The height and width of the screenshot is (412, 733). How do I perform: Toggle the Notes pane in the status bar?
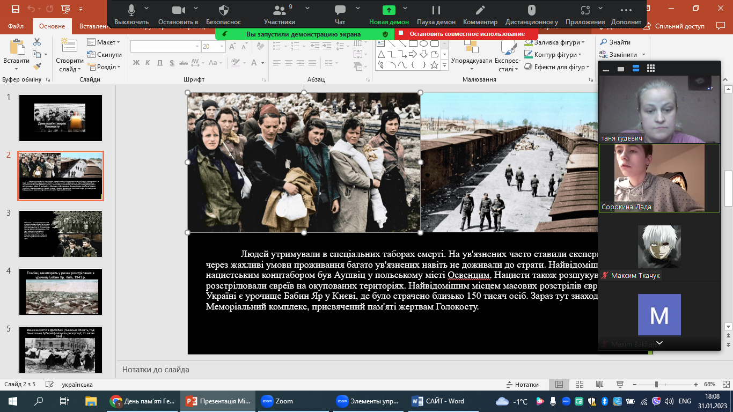[x=522, y=385]
